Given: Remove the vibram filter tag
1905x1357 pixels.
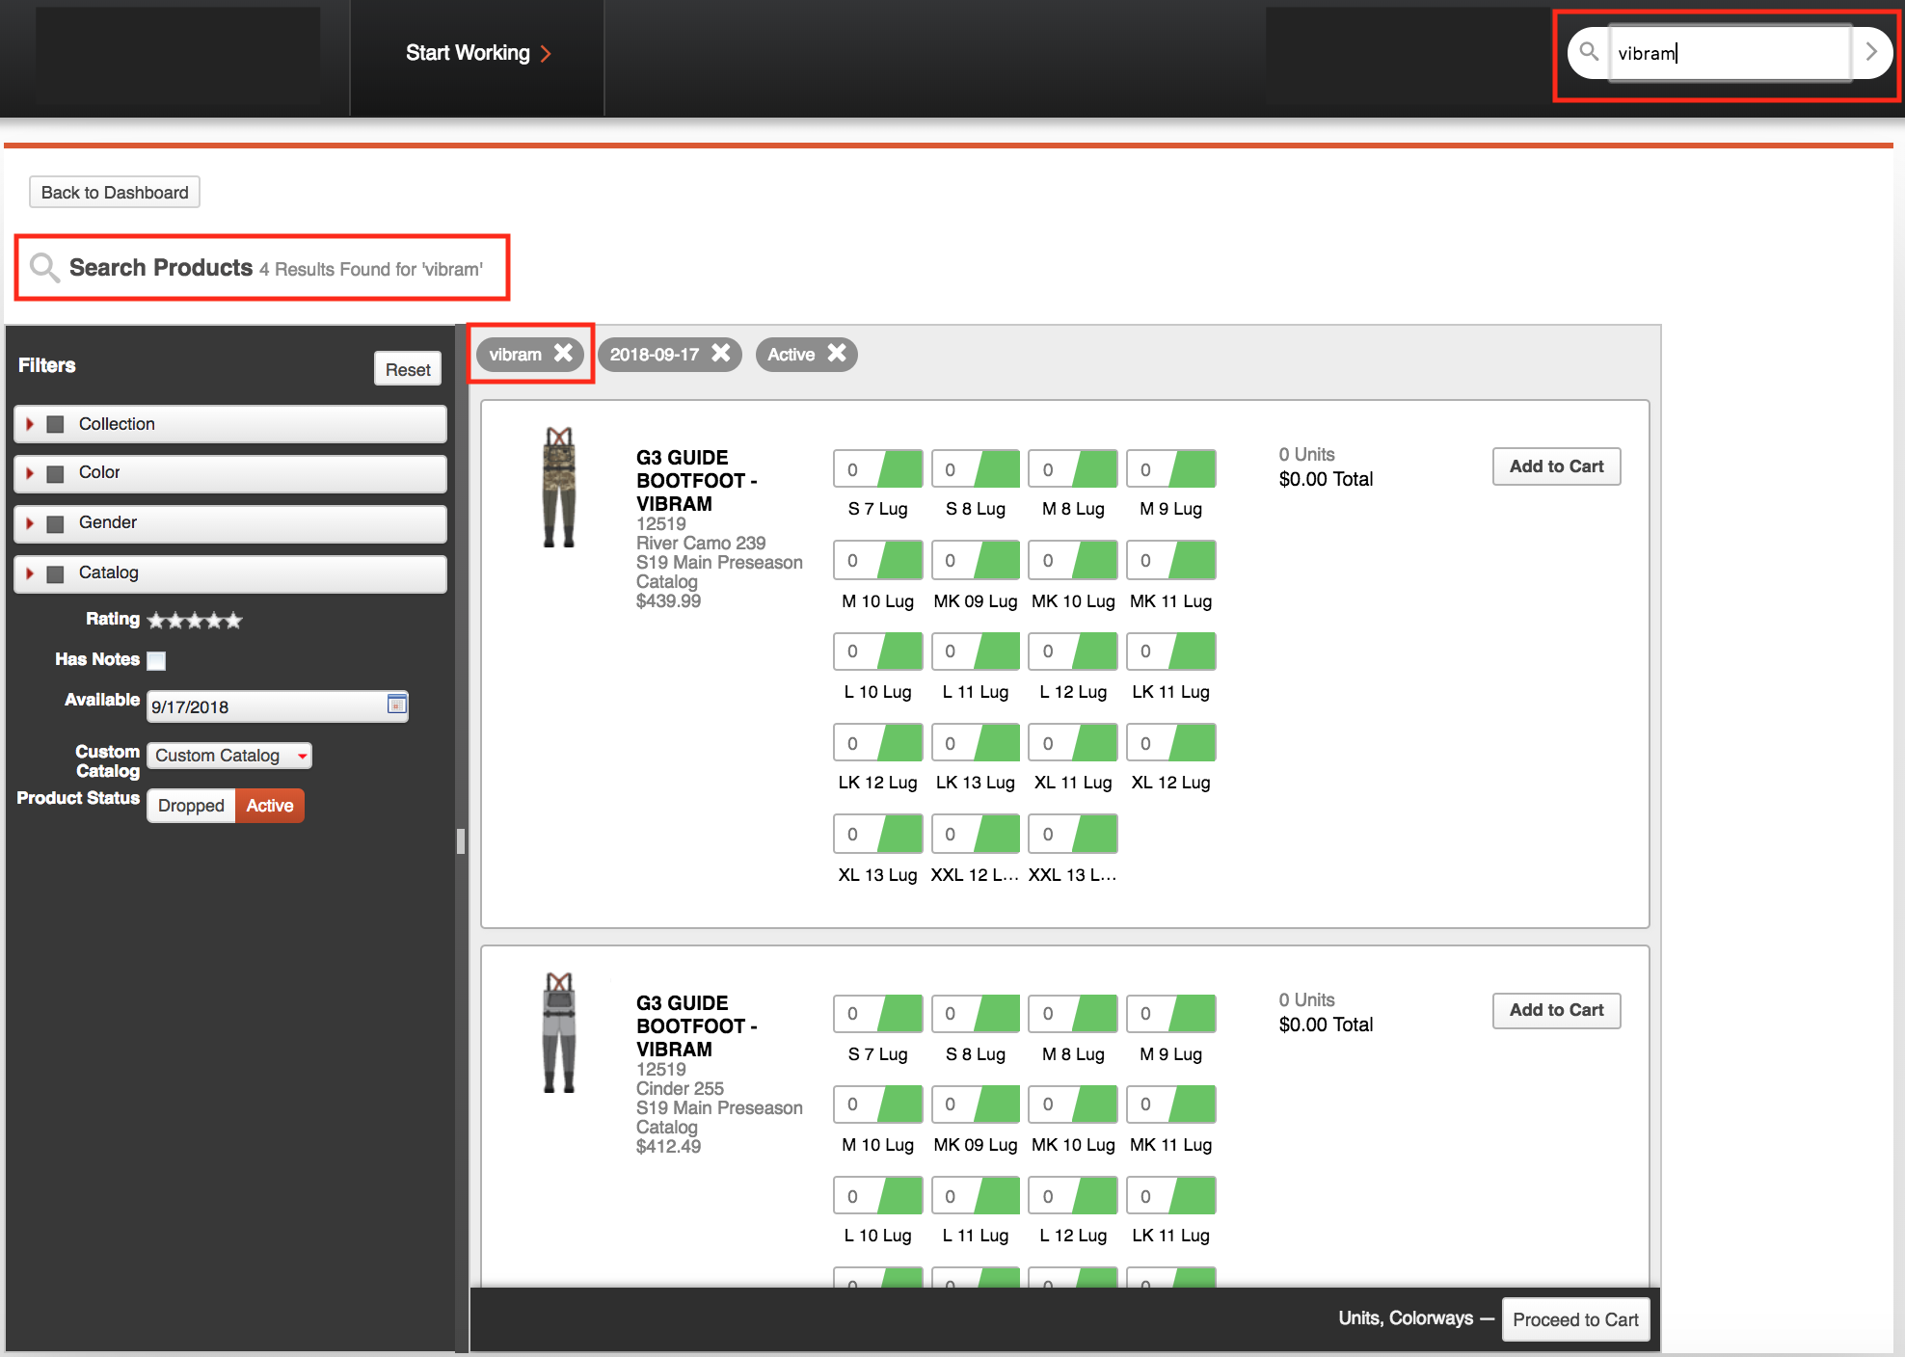Looking at the screenshot, I should point(563,354).
